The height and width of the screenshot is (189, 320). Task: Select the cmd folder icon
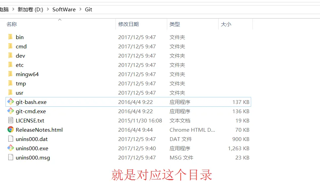tap(10, 46)
